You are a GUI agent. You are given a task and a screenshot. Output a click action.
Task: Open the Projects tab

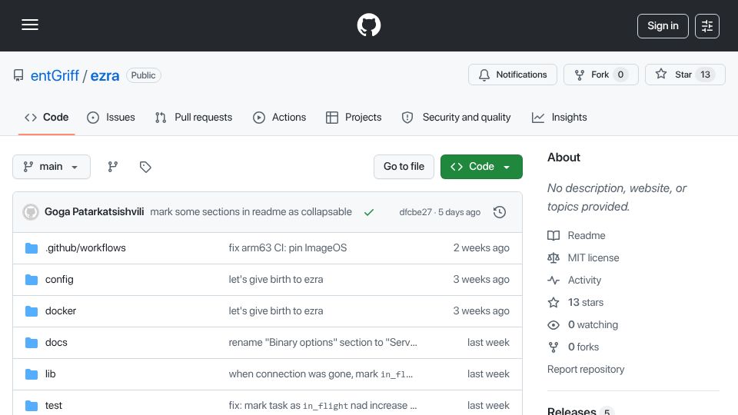point(354,117)
